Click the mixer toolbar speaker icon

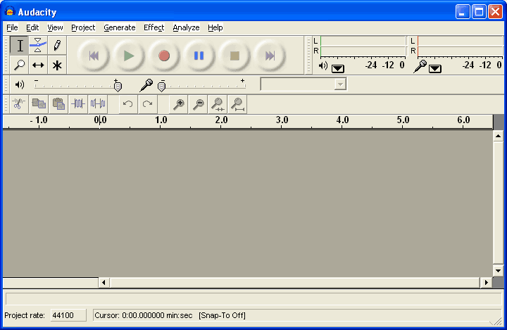pos(20,84)
